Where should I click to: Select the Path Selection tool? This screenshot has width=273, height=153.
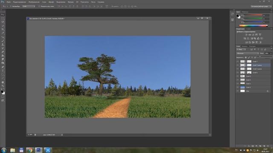tap(3, 75)
